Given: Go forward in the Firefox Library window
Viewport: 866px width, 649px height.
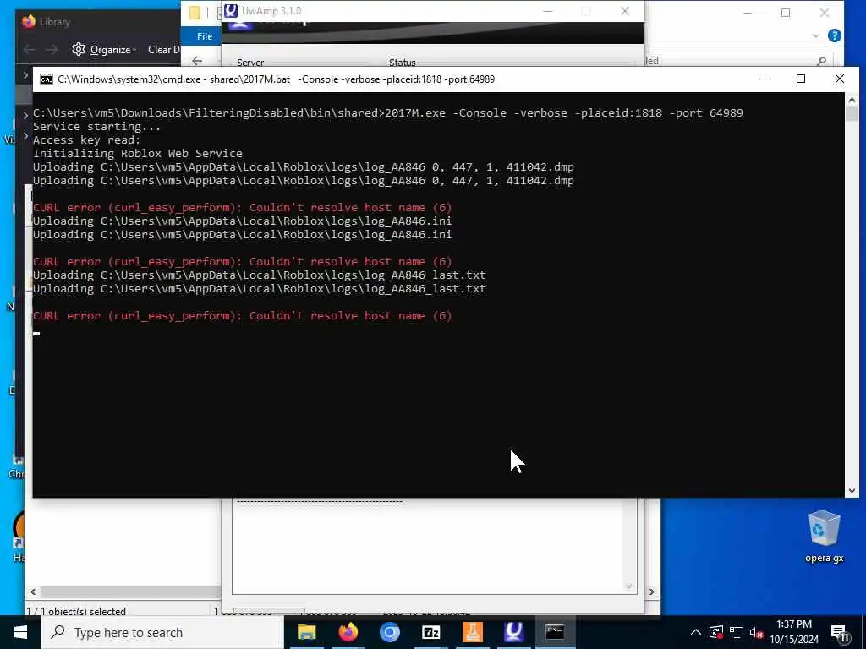Looking at the screenshot, I should (52, 50).
